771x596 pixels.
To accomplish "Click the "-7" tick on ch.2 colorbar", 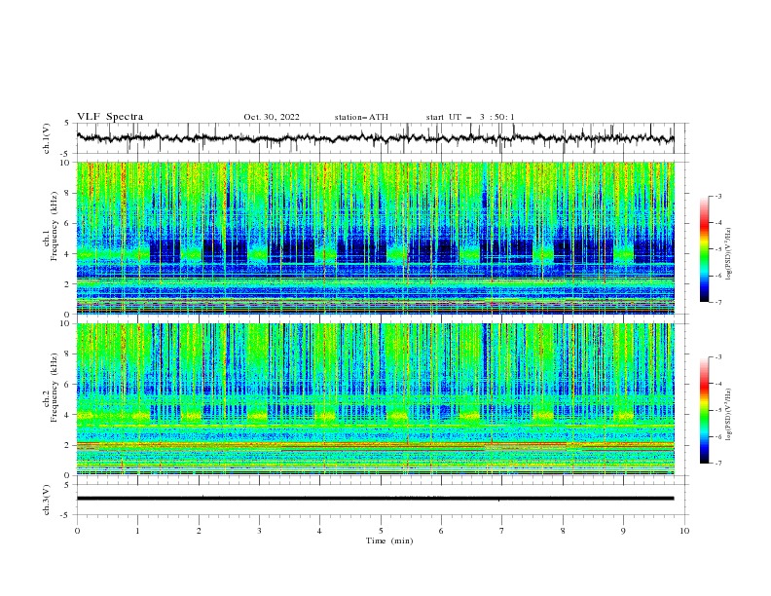I will 717,463.
